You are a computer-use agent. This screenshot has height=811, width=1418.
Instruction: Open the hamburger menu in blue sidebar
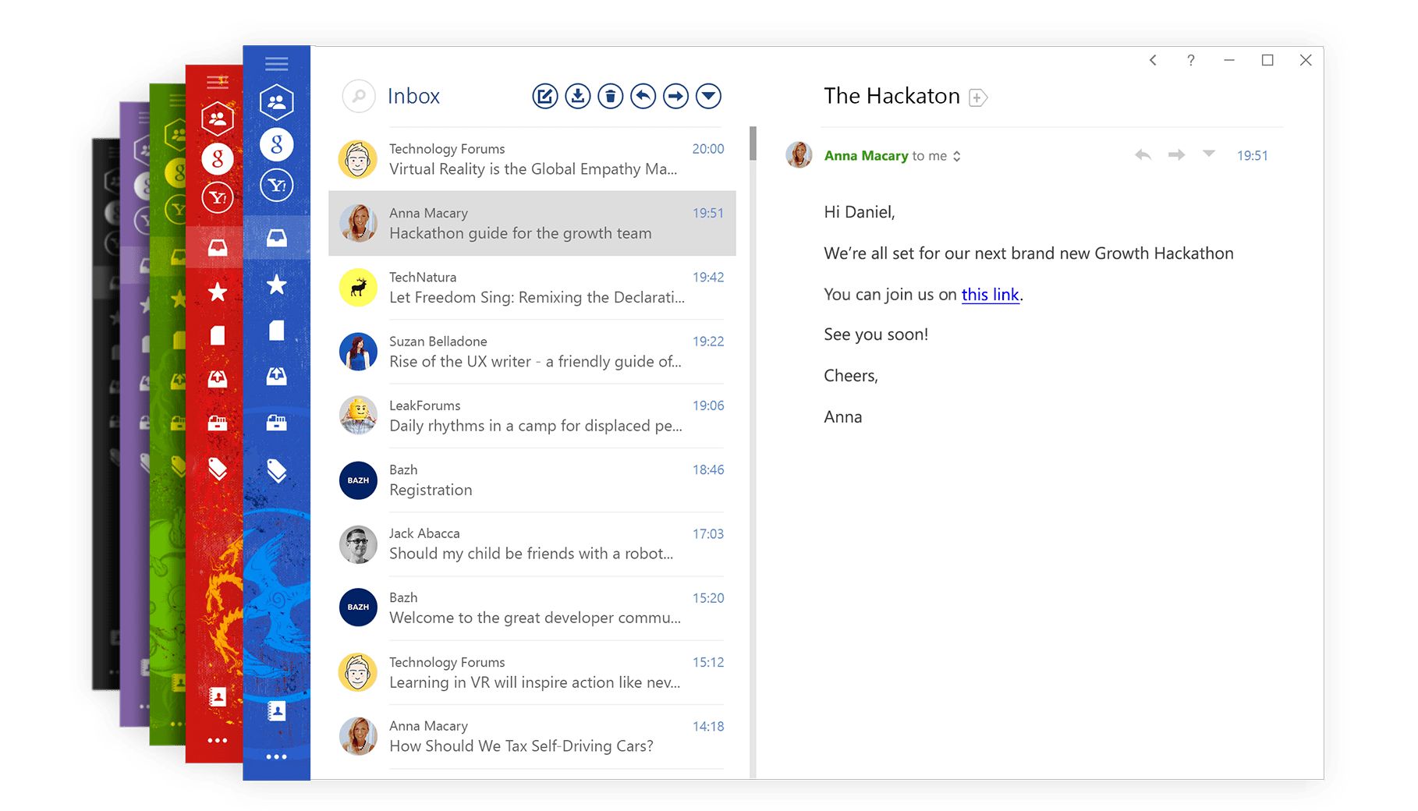pos(276,64)
